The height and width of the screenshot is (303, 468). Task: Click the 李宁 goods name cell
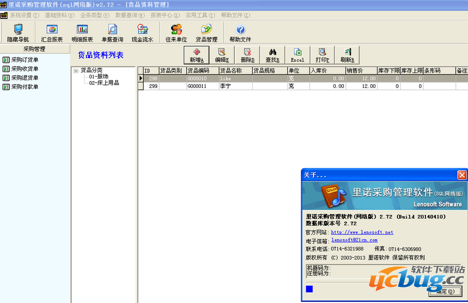click(236, 86)
